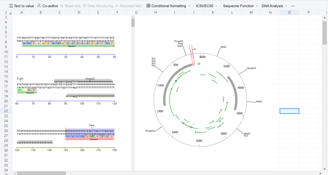Click the sequence panel vertical scrollbar thumb
This screenshot has height=175, width=328.
(133, 23)
